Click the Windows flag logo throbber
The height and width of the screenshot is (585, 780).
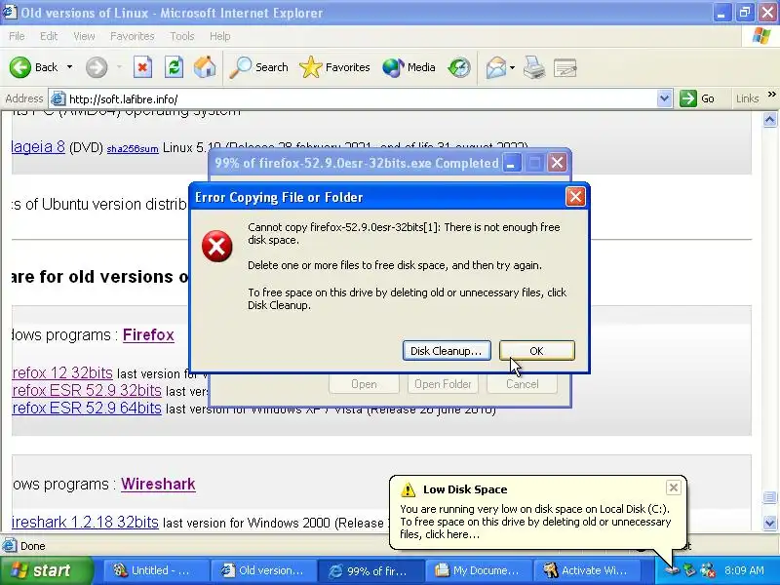coord(761,36)
